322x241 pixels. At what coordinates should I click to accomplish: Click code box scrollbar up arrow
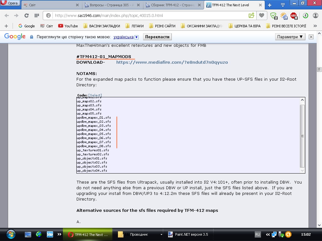pyautogui.click(x=302, y=100)
